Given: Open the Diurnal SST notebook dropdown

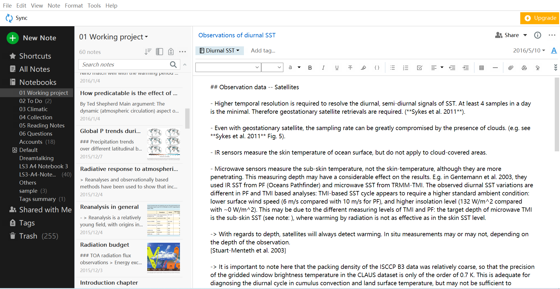Looking at the screenshot, I should [x=219, y=50].
